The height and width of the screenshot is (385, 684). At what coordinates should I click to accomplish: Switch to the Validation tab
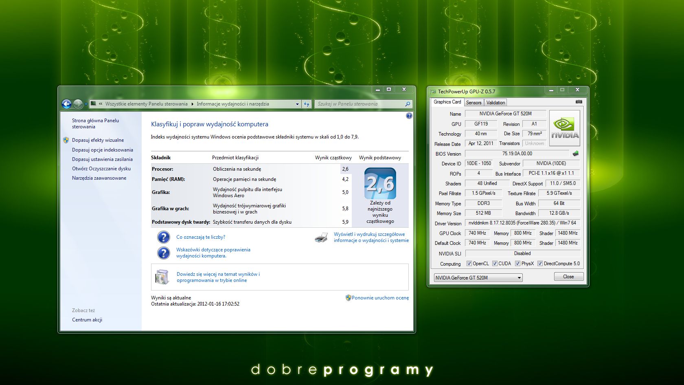(495, 103)
